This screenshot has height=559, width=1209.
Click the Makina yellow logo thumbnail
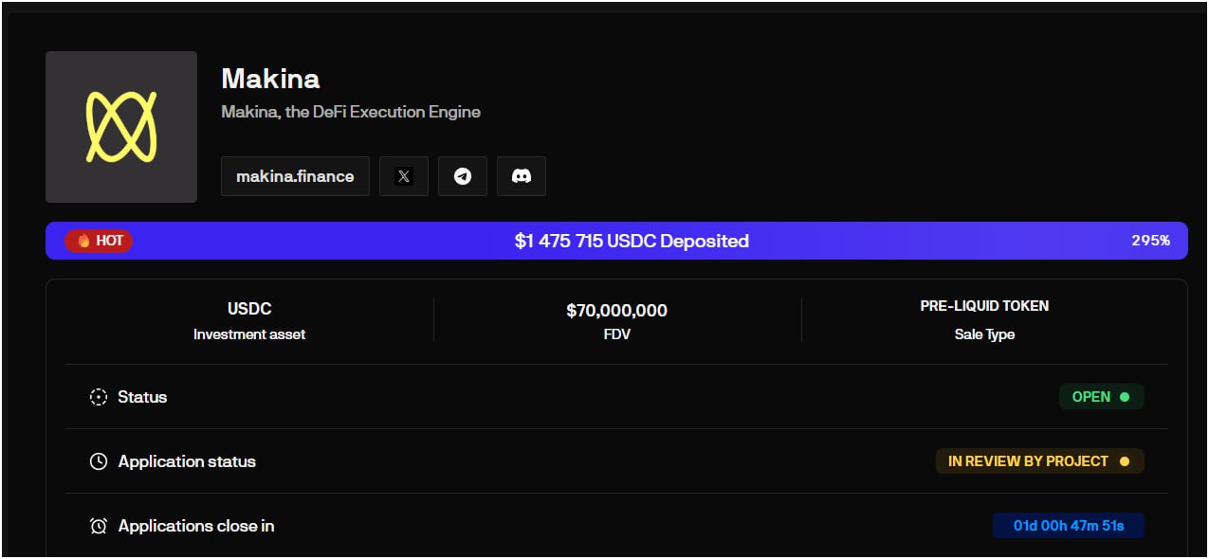[121, 127]
